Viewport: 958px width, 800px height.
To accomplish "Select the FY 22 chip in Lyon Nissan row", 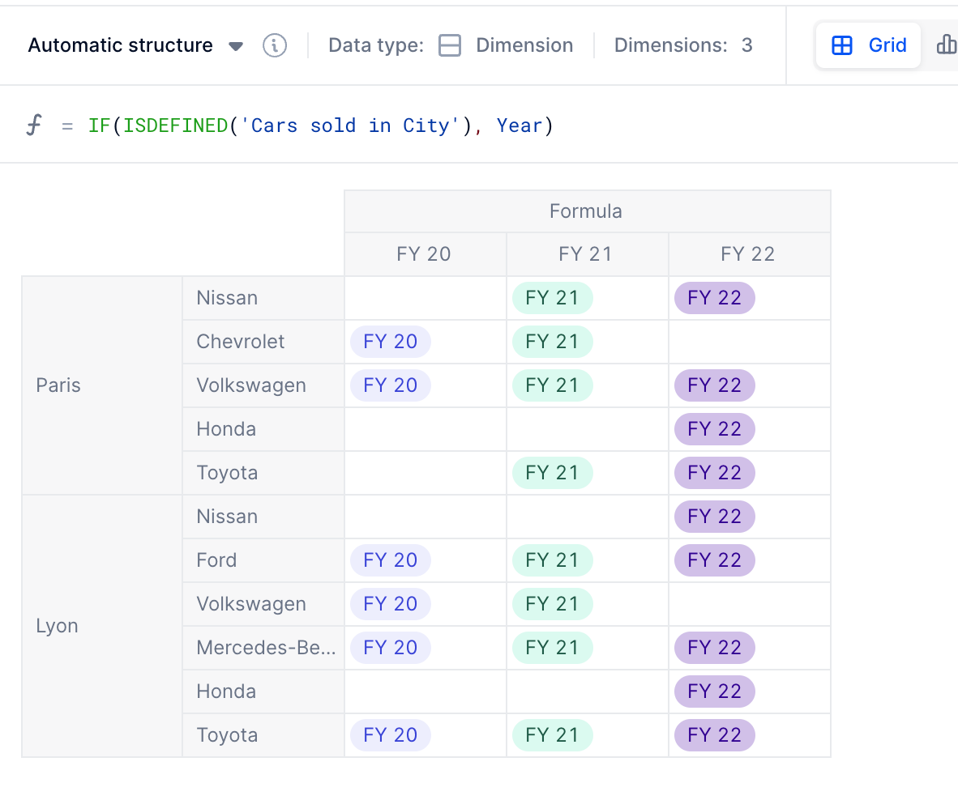I will tap(714, 517).
